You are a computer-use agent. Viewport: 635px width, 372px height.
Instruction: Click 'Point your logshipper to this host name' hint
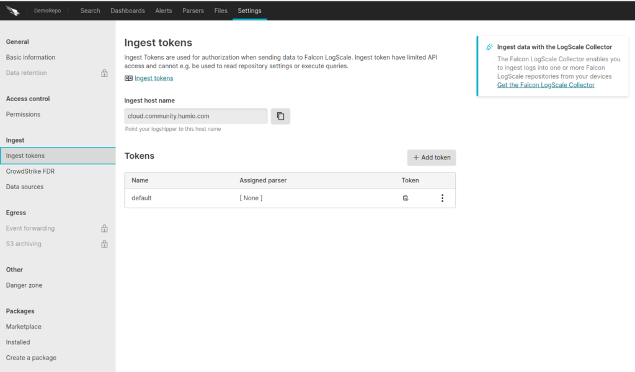click(173, 129)
